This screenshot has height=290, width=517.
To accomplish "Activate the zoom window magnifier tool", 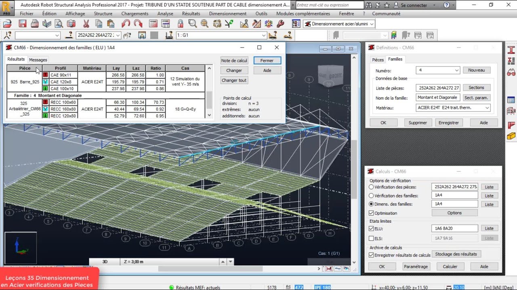I will point(192,24).
